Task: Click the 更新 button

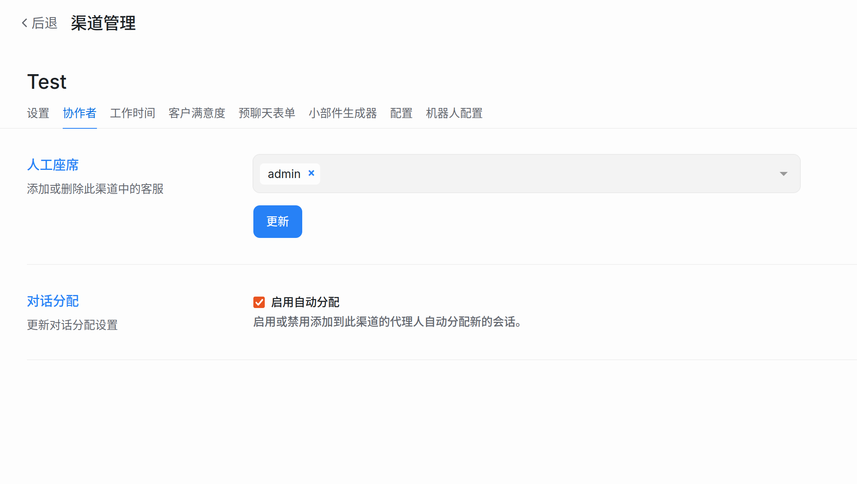Action: pyautogui.click(x=277, y=222)
